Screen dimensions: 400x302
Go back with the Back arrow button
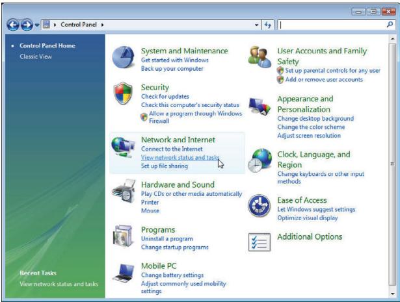pos(13,25)
